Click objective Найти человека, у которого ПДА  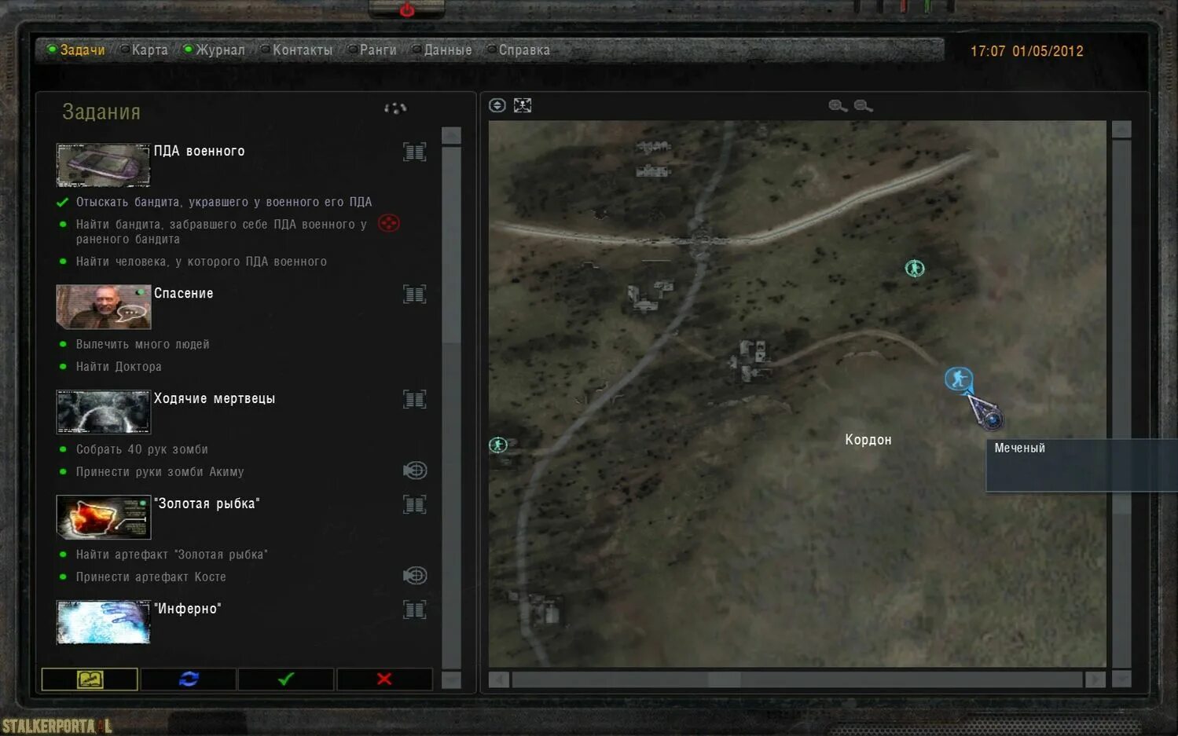tap(201, 262)
